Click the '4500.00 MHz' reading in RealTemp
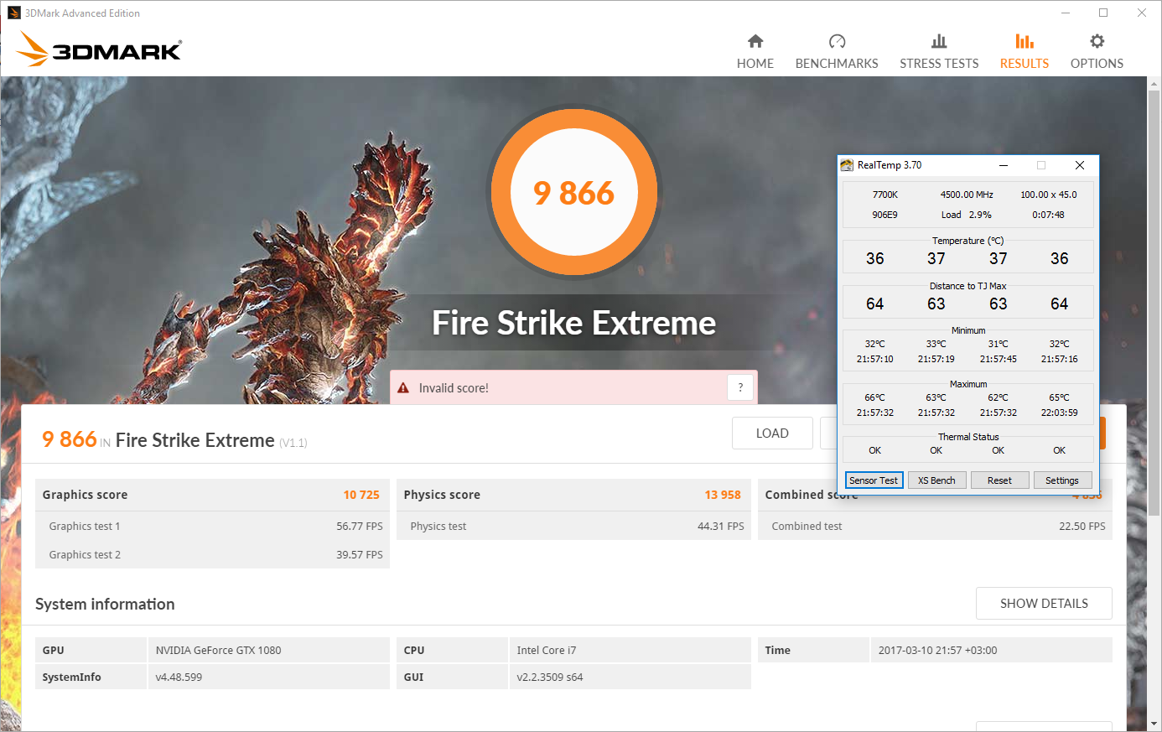The width and height of the screenshot is (1162, 732). (x=967, y=195)
